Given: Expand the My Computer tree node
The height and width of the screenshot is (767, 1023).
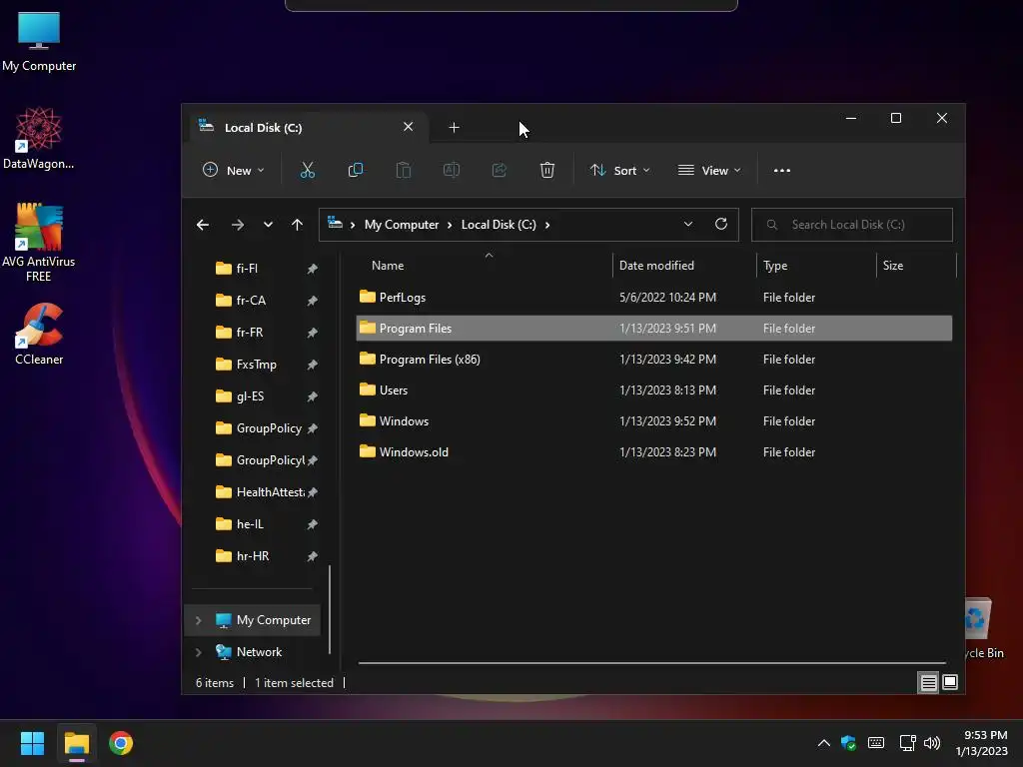Looking at the screenshot, I should point(199,620).
